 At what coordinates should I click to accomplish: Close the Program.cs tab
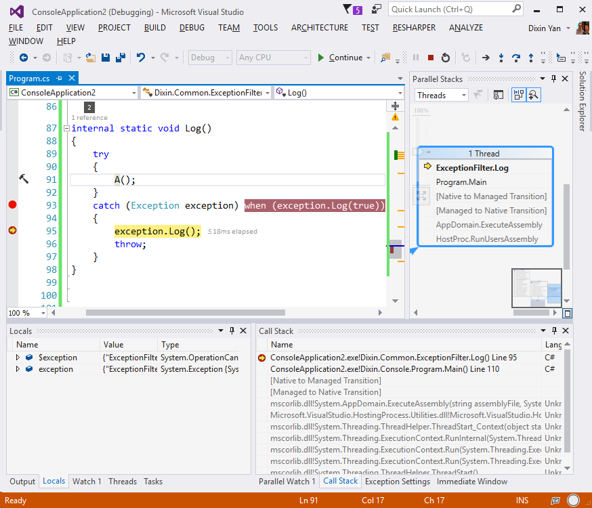[72, 78]
